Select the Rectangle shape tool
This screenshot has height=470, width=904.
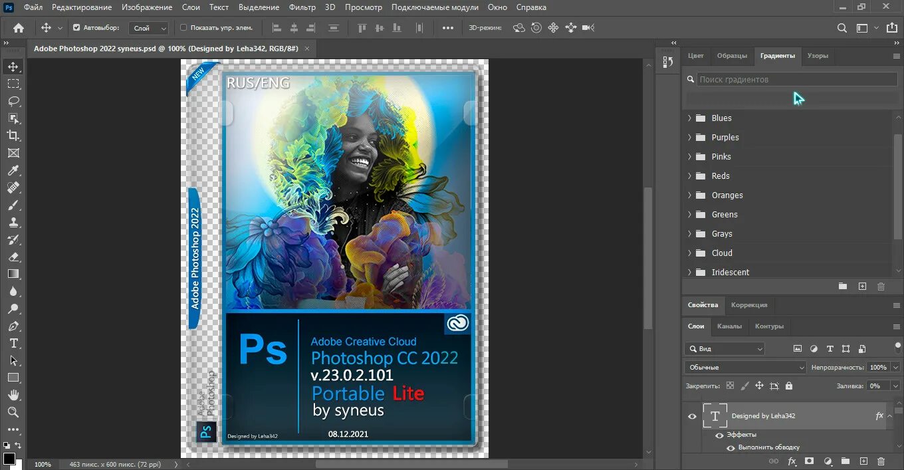13,378
